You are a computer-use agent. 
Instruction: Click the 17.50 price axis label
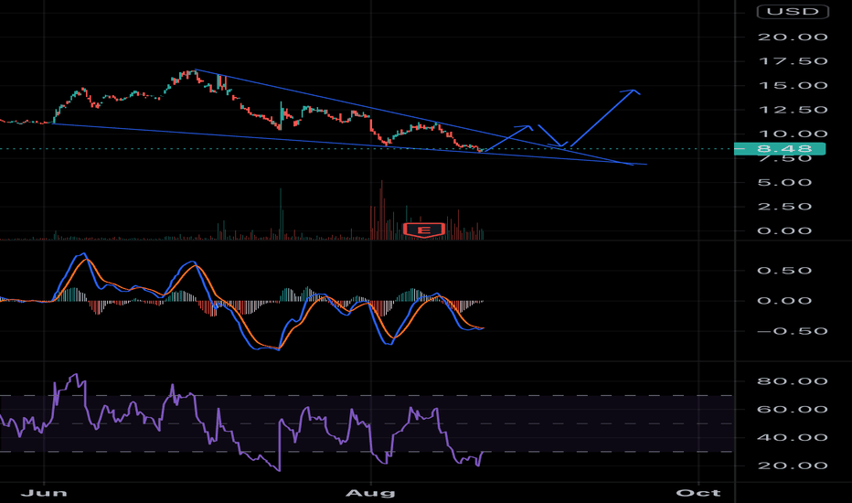793,61
